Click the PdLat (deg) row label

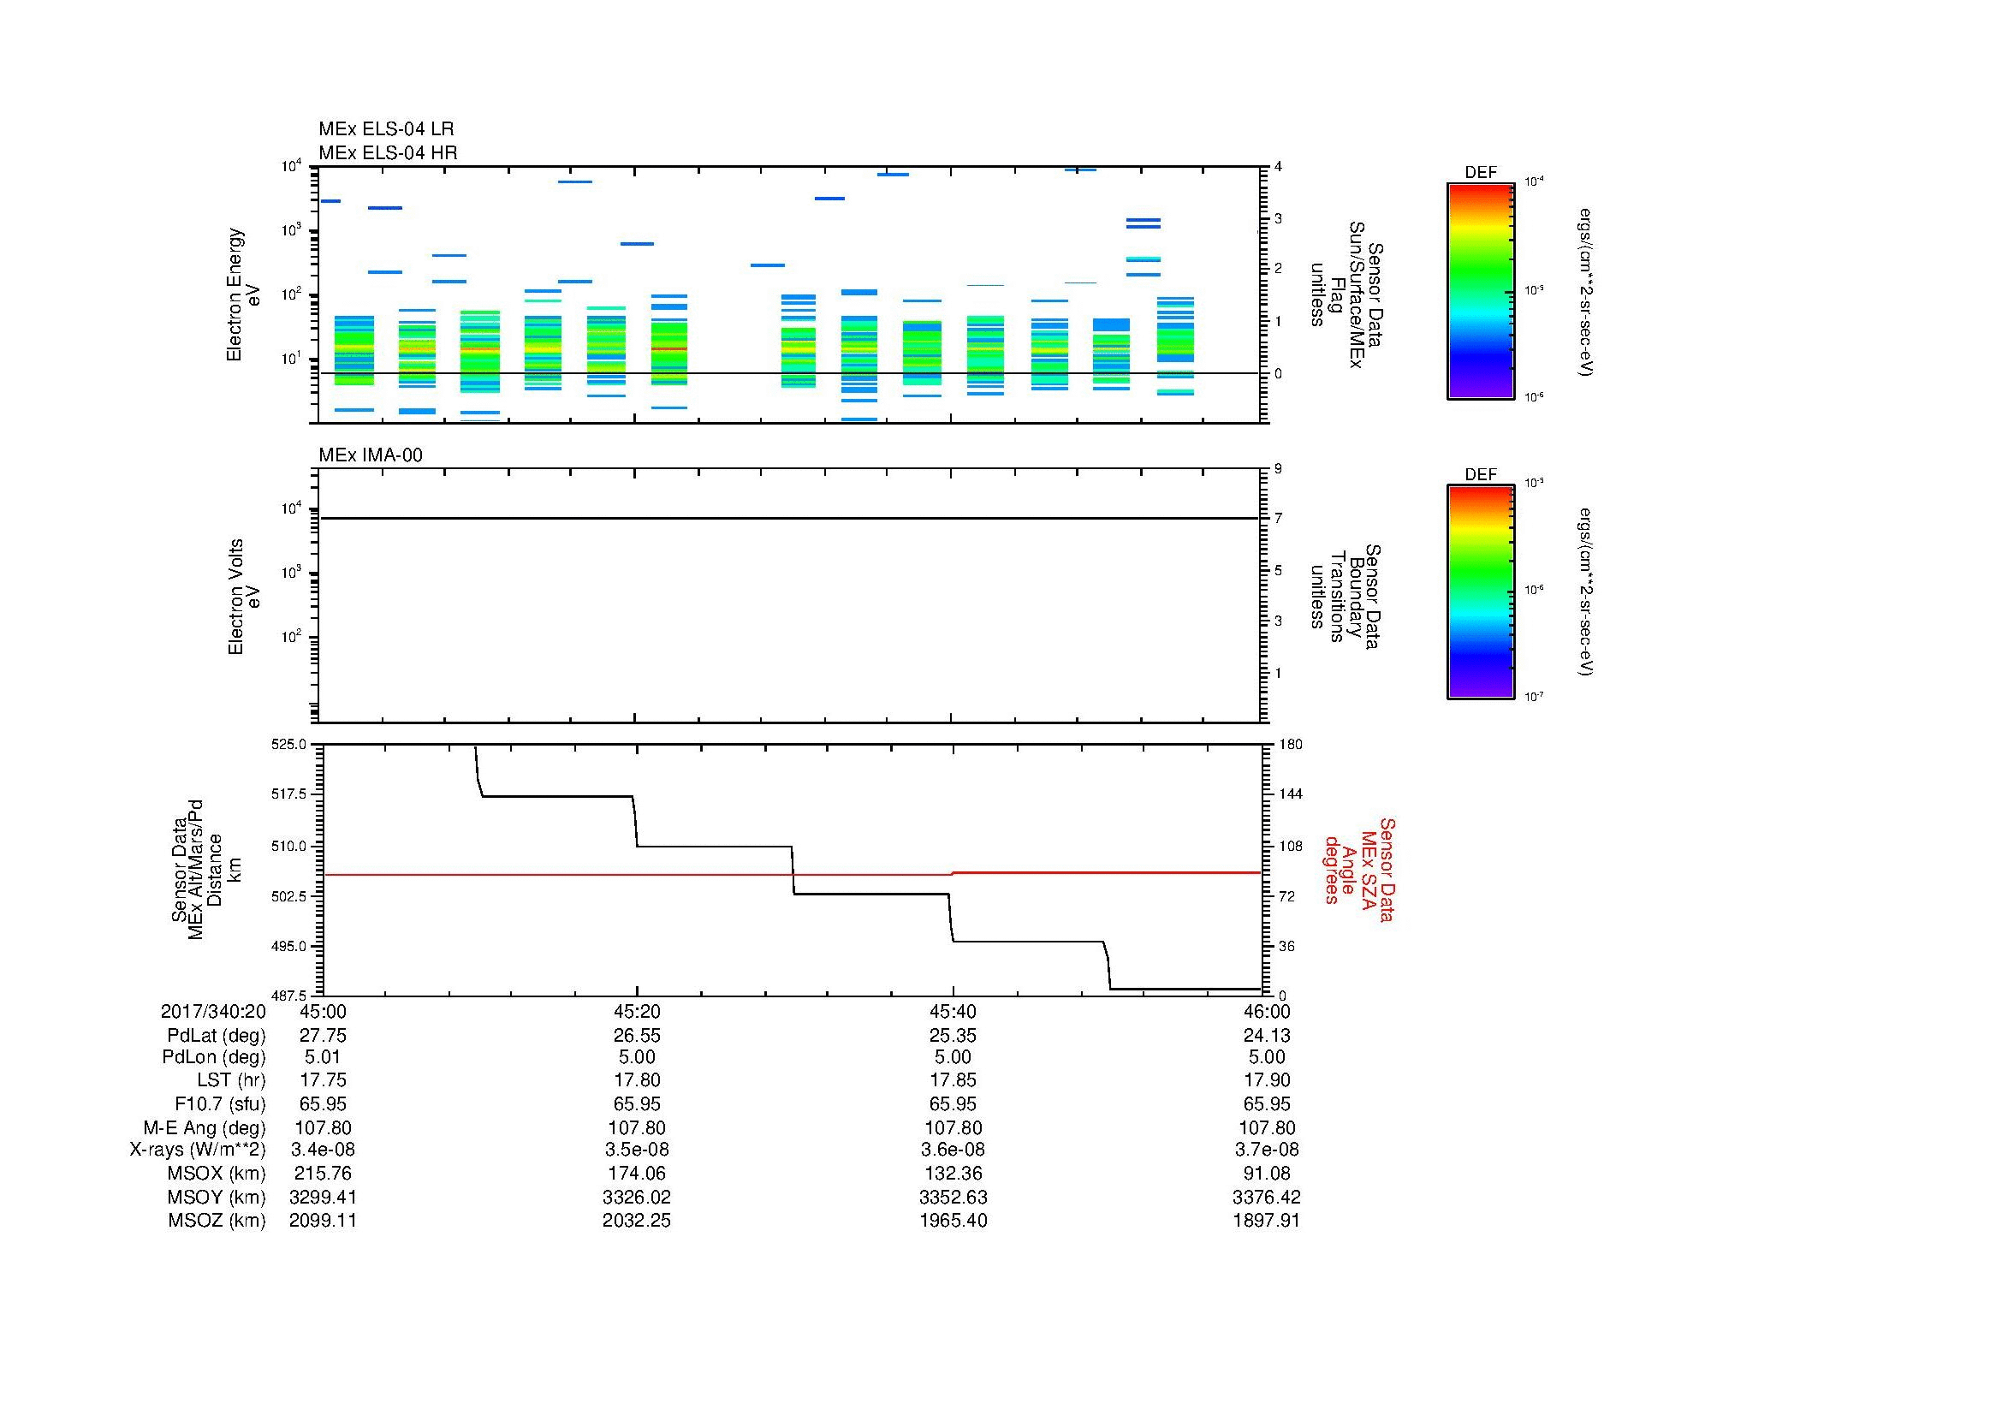tap(217, 1036)
